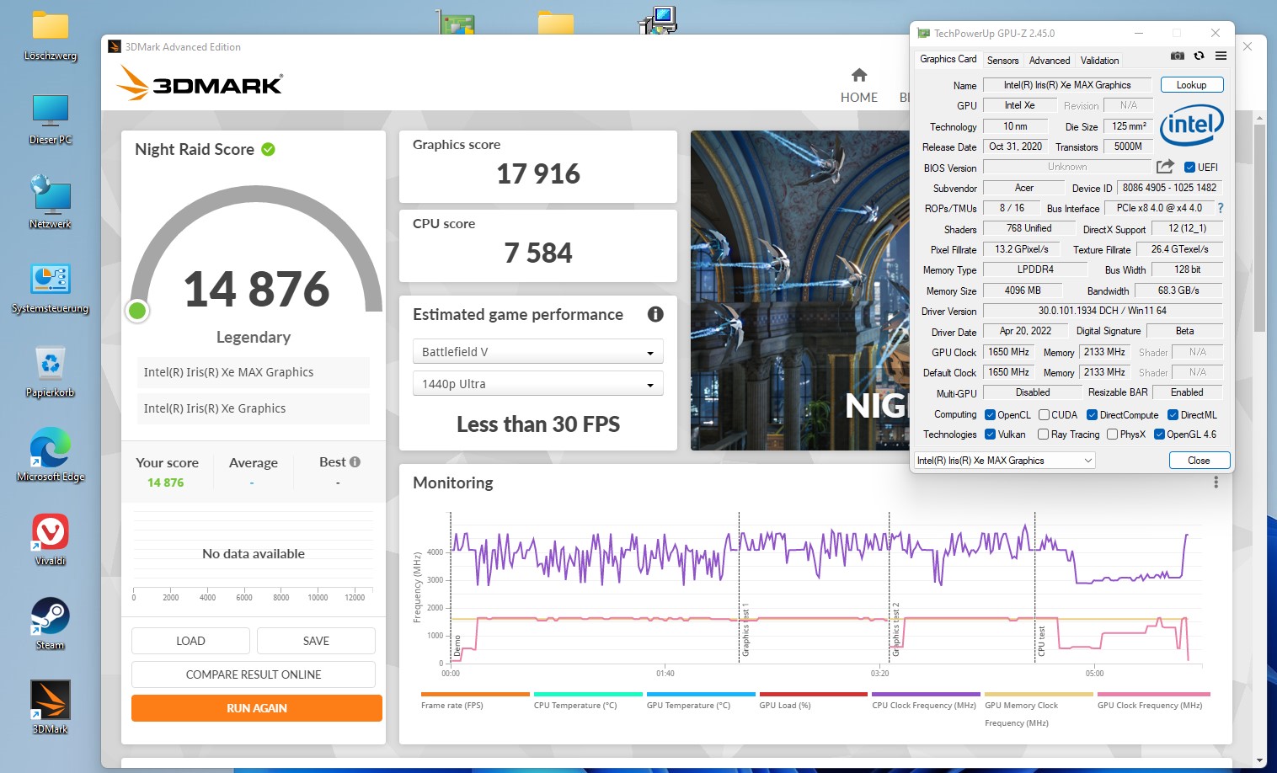The width and height of the screenshot is (1277, 773).
Task: Take GPU-Z screenshot with camera icon
Action: pos(1178,56)
